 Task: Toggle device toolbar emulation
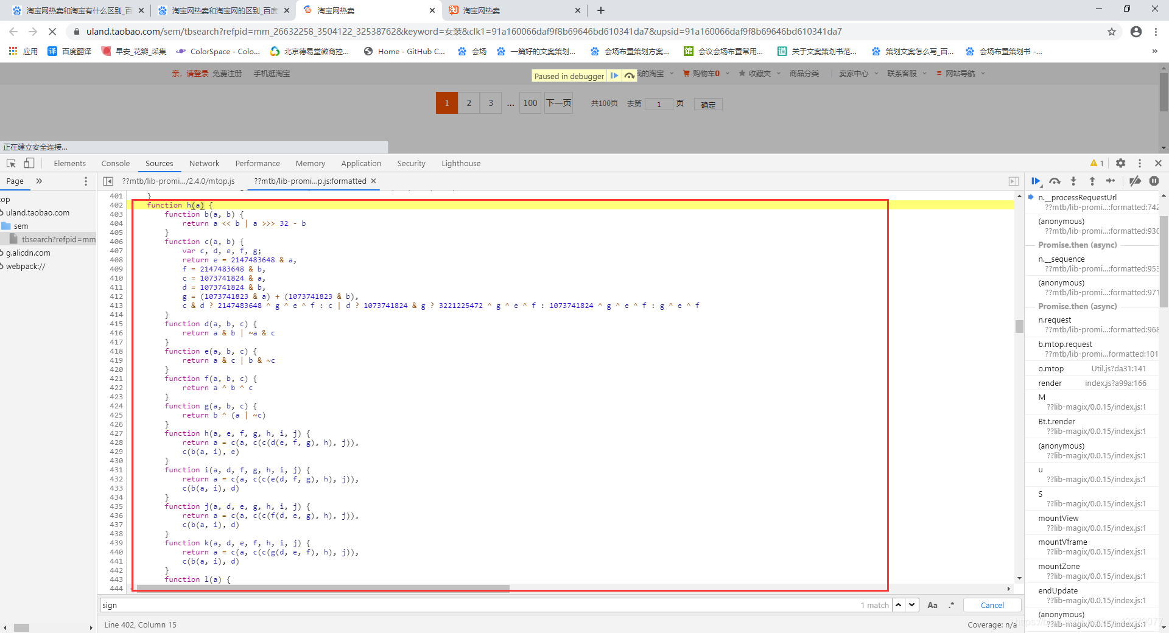tap(29, 163)
